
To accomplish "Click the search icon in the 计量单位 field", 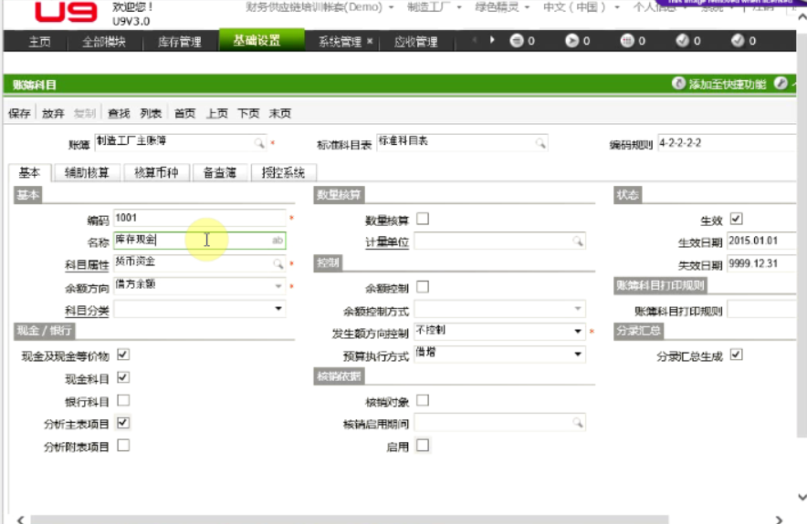I will pos(578,241).
